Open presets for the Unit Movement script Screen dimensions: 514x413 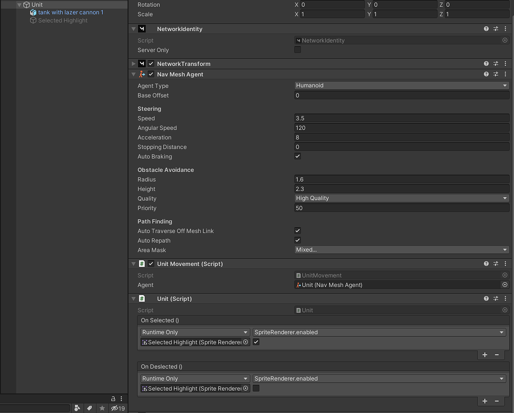tap(495, 263)
